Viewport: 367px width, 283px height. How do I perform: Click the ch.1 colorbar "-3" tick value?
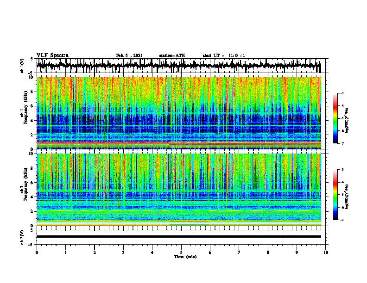(342, 93)
